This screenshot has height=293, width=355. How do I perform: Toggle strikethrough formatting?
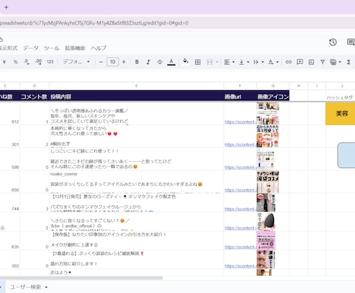(160, 62)
